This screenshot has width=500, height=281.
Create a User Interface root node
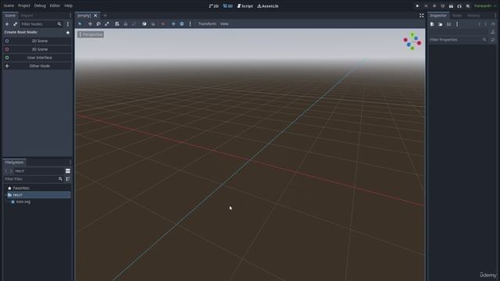37,58
